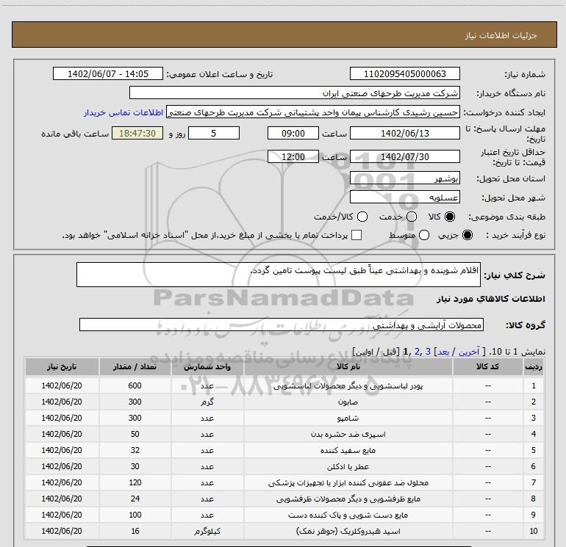Click quantity 120 for the disinfectant row
Image resolution: width=566 pixels, height=547 pixels.
click(135, 482)
